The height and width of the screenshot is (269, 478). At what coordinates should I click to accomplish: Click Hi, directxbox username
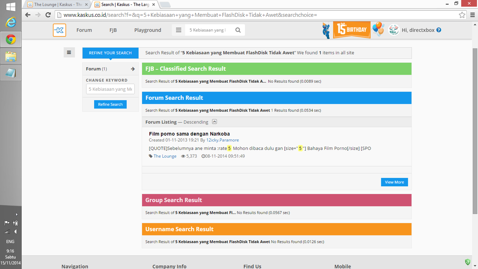[418, 30]
